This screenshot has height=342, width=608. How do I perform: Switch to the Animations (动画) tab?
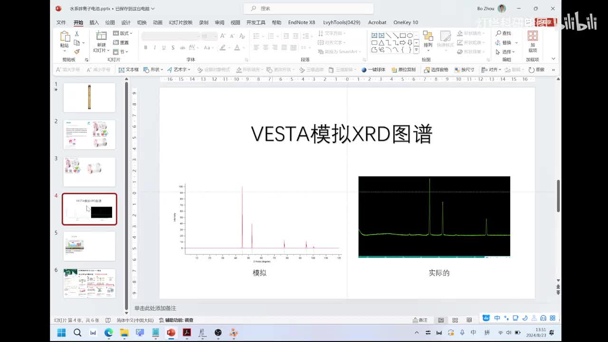(x=158, y=22)
